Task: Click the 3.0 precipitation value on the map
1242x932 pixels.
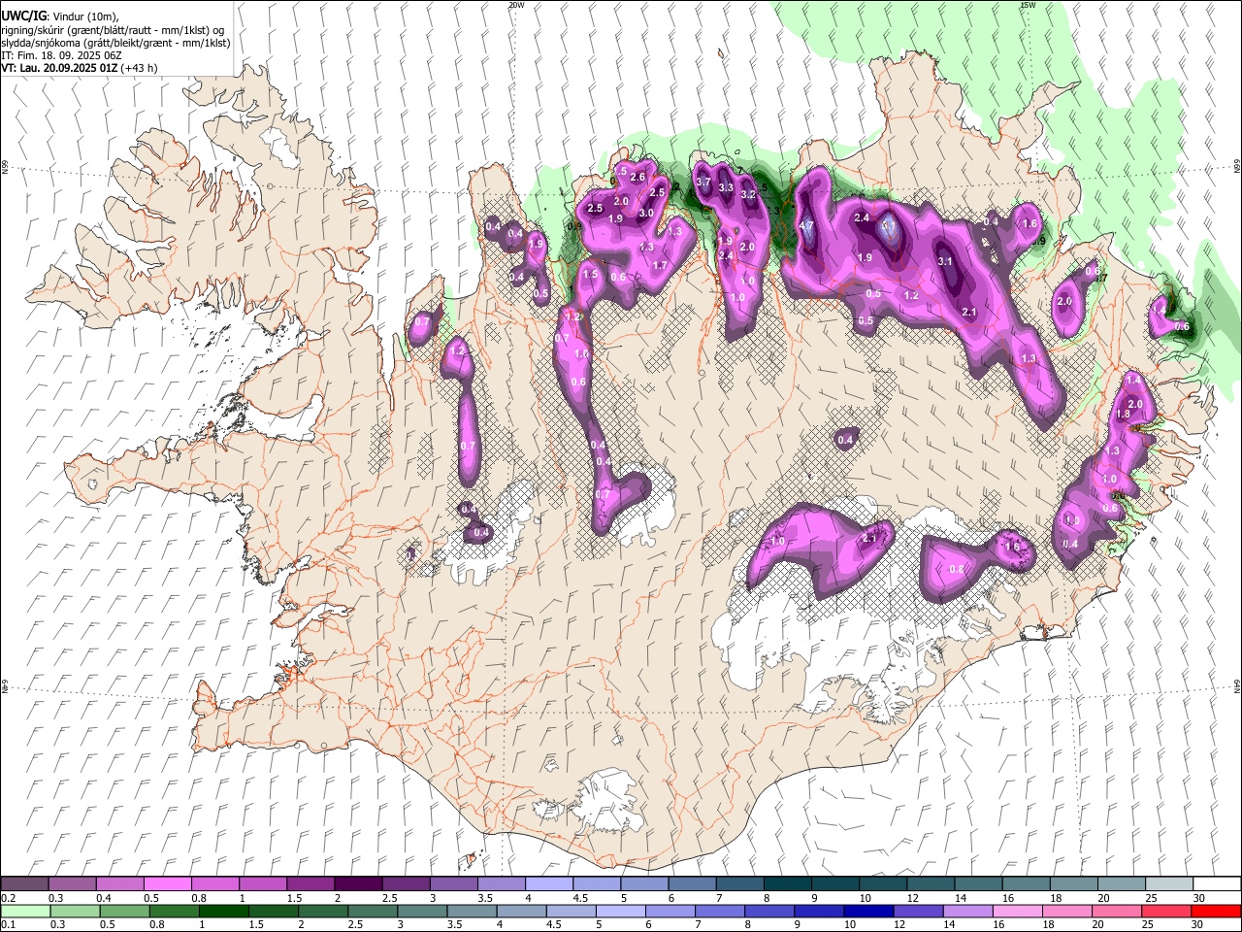Action: click(x=645, y=213)
